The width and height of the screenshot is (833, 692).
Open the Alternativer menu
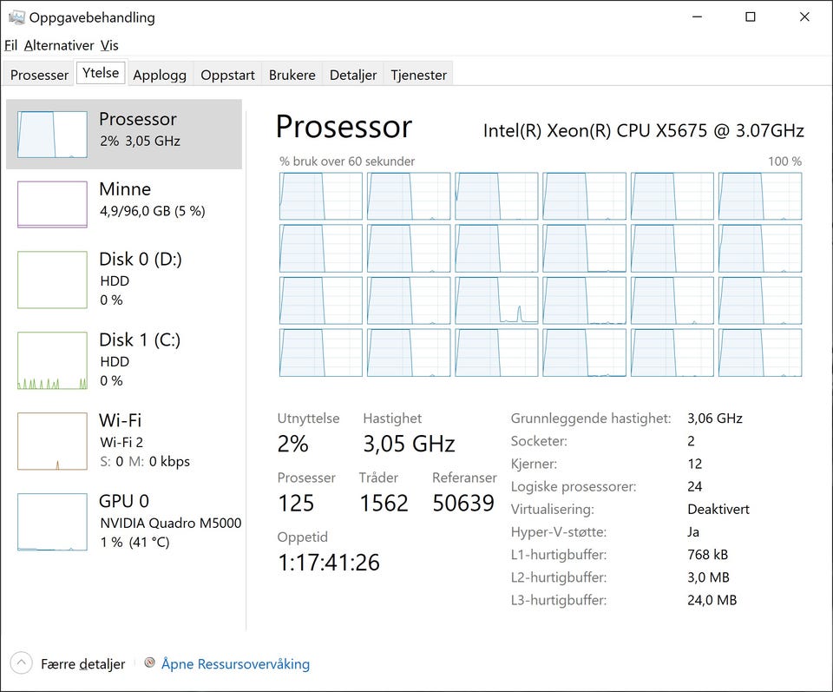[58, 45]
